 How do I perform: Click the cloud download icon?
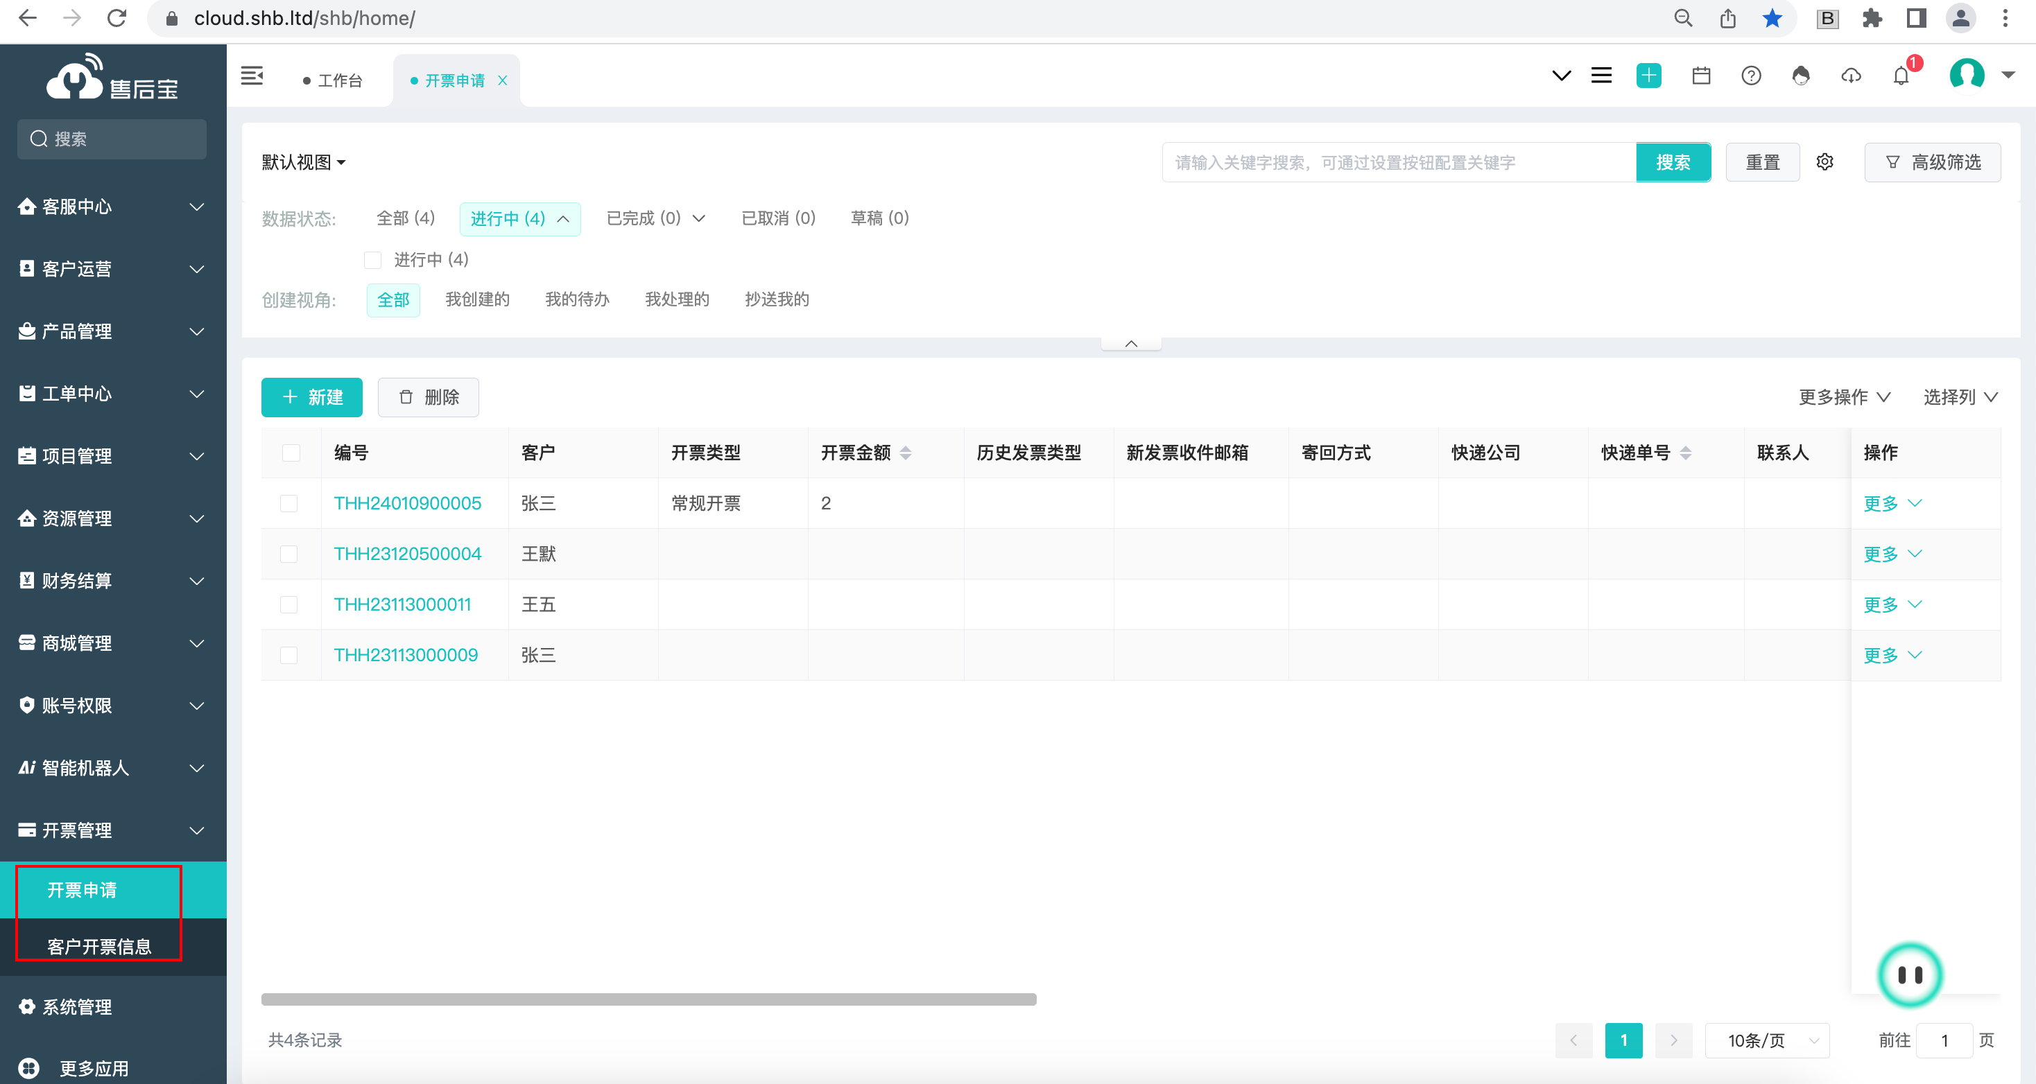[1851, 76]
